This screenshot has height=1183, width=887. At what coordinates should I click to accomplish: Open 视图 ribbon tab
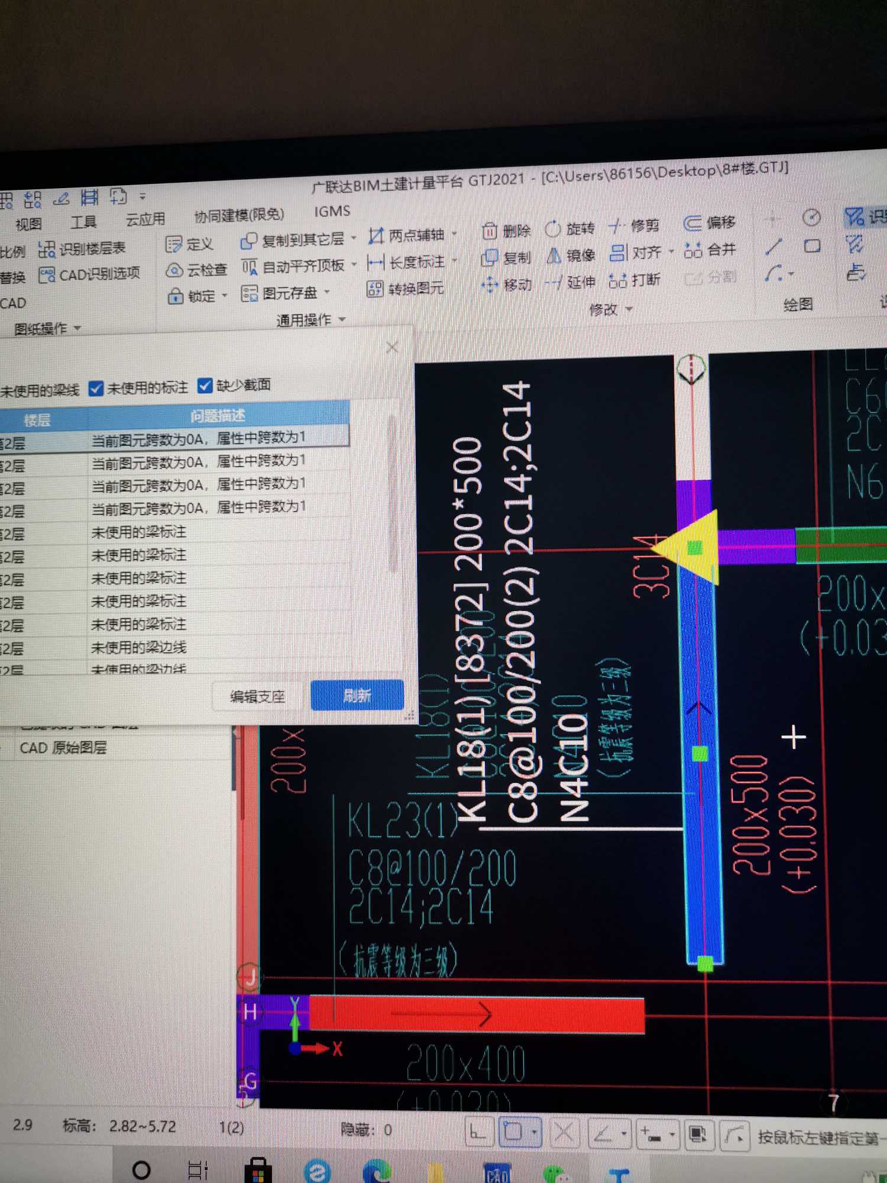28,224
